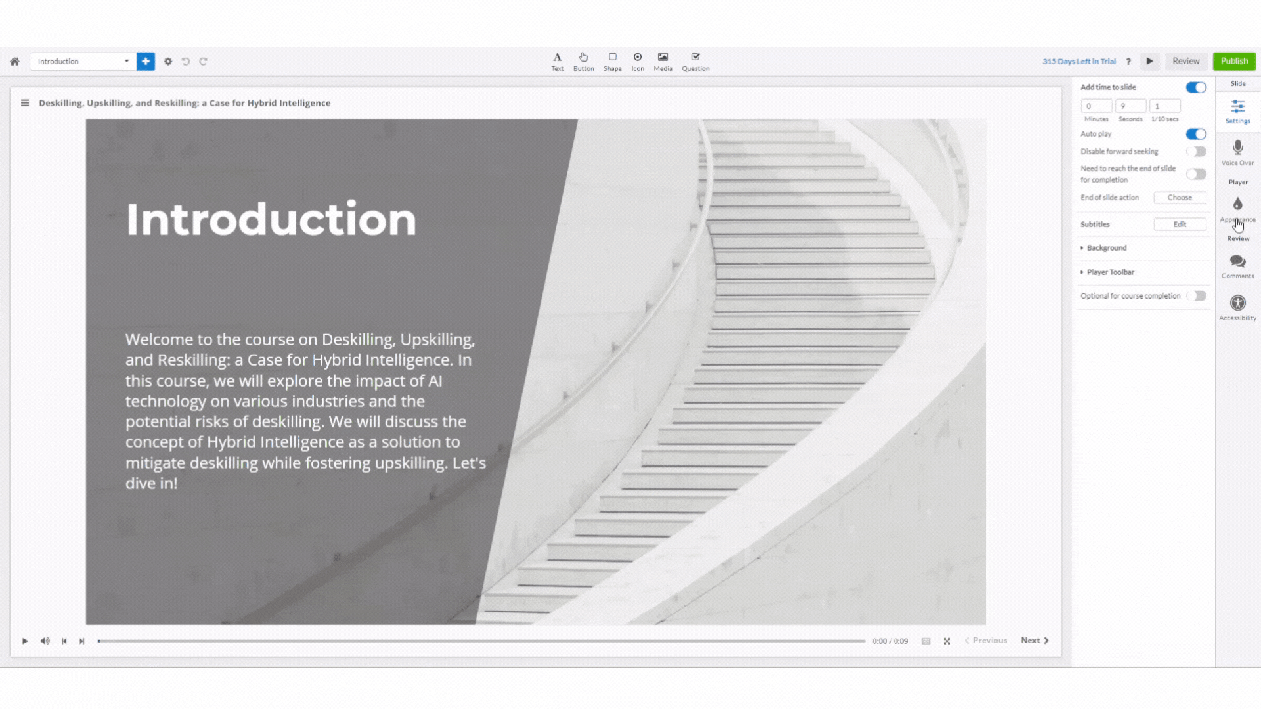Open the Accessibility panel
This screenshot has height=709, width=1261.
click(x=1237, y=307)
